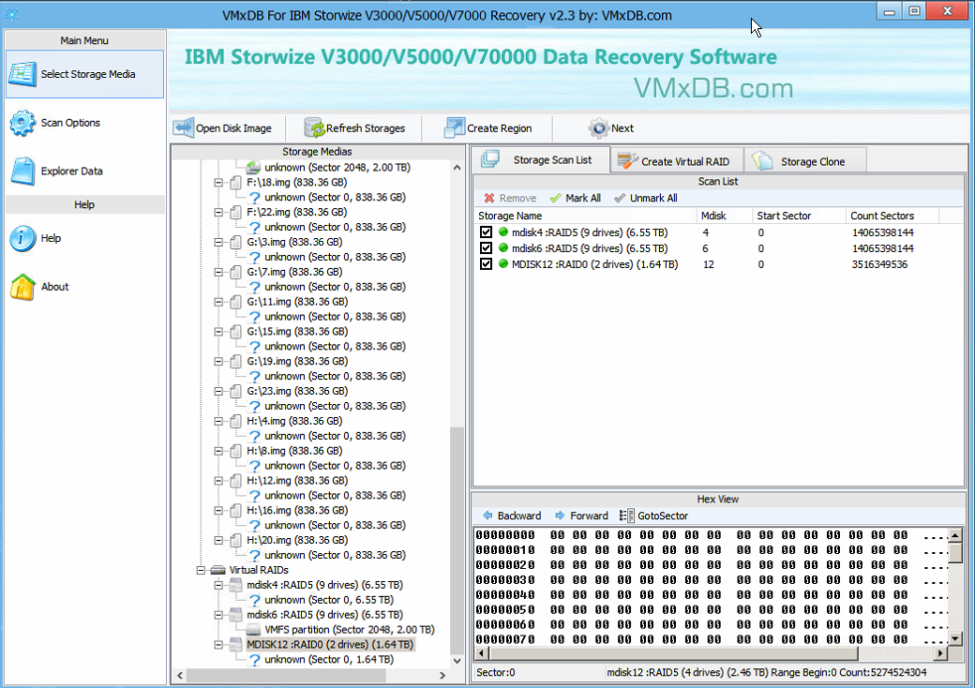Click the Hex View scroll up arrow
The height and width of the screenshot is (688, 975).
tap(955, 534)
